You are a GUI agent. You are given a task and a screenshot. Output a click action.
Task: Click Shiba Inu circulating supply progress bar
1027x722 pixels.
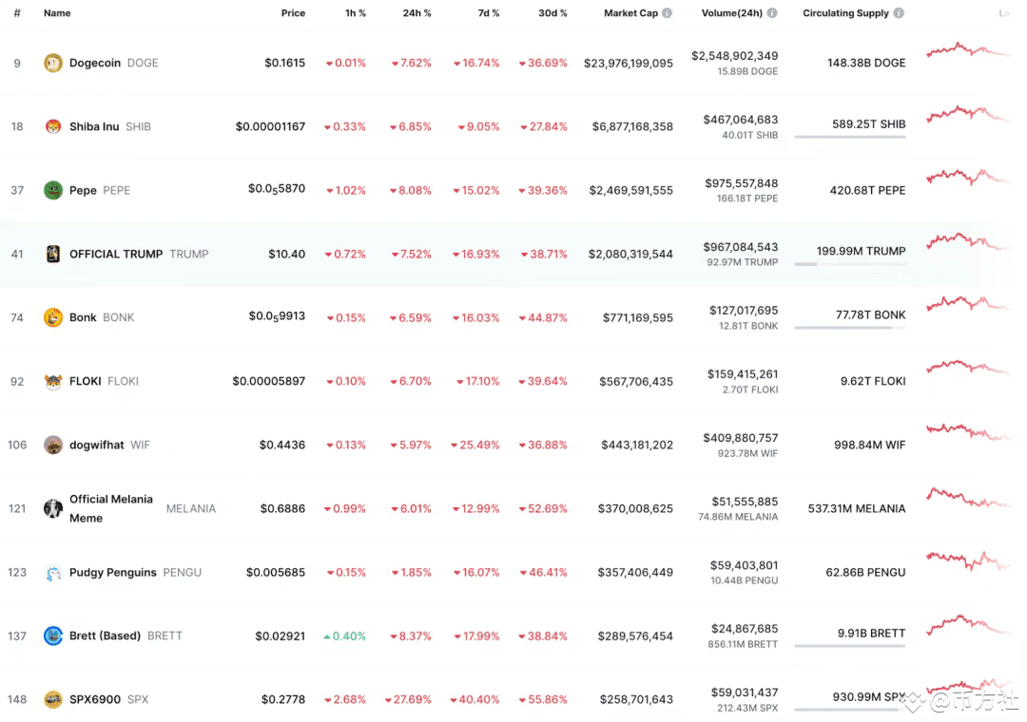pos(849,137)
